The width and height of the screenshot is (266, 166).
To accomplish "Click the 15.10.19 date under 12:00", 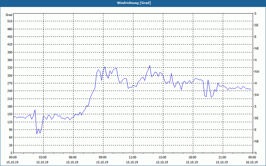I will (132, 162).
